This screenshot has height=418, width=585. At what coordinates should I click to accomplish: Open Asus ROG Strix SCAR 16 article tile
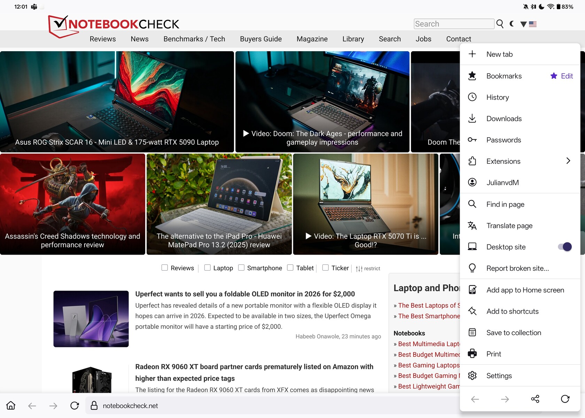pos(117,102)
